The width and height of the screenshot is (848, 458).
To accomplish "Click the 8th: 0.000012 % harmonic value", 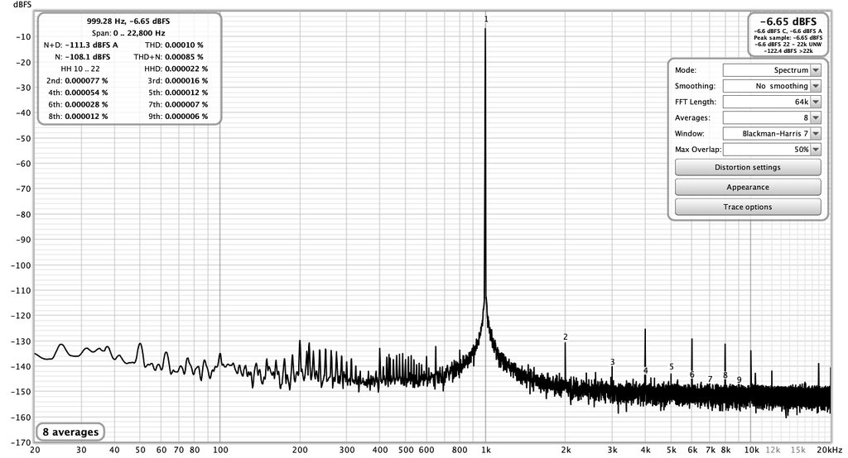I will click(77, 116).
